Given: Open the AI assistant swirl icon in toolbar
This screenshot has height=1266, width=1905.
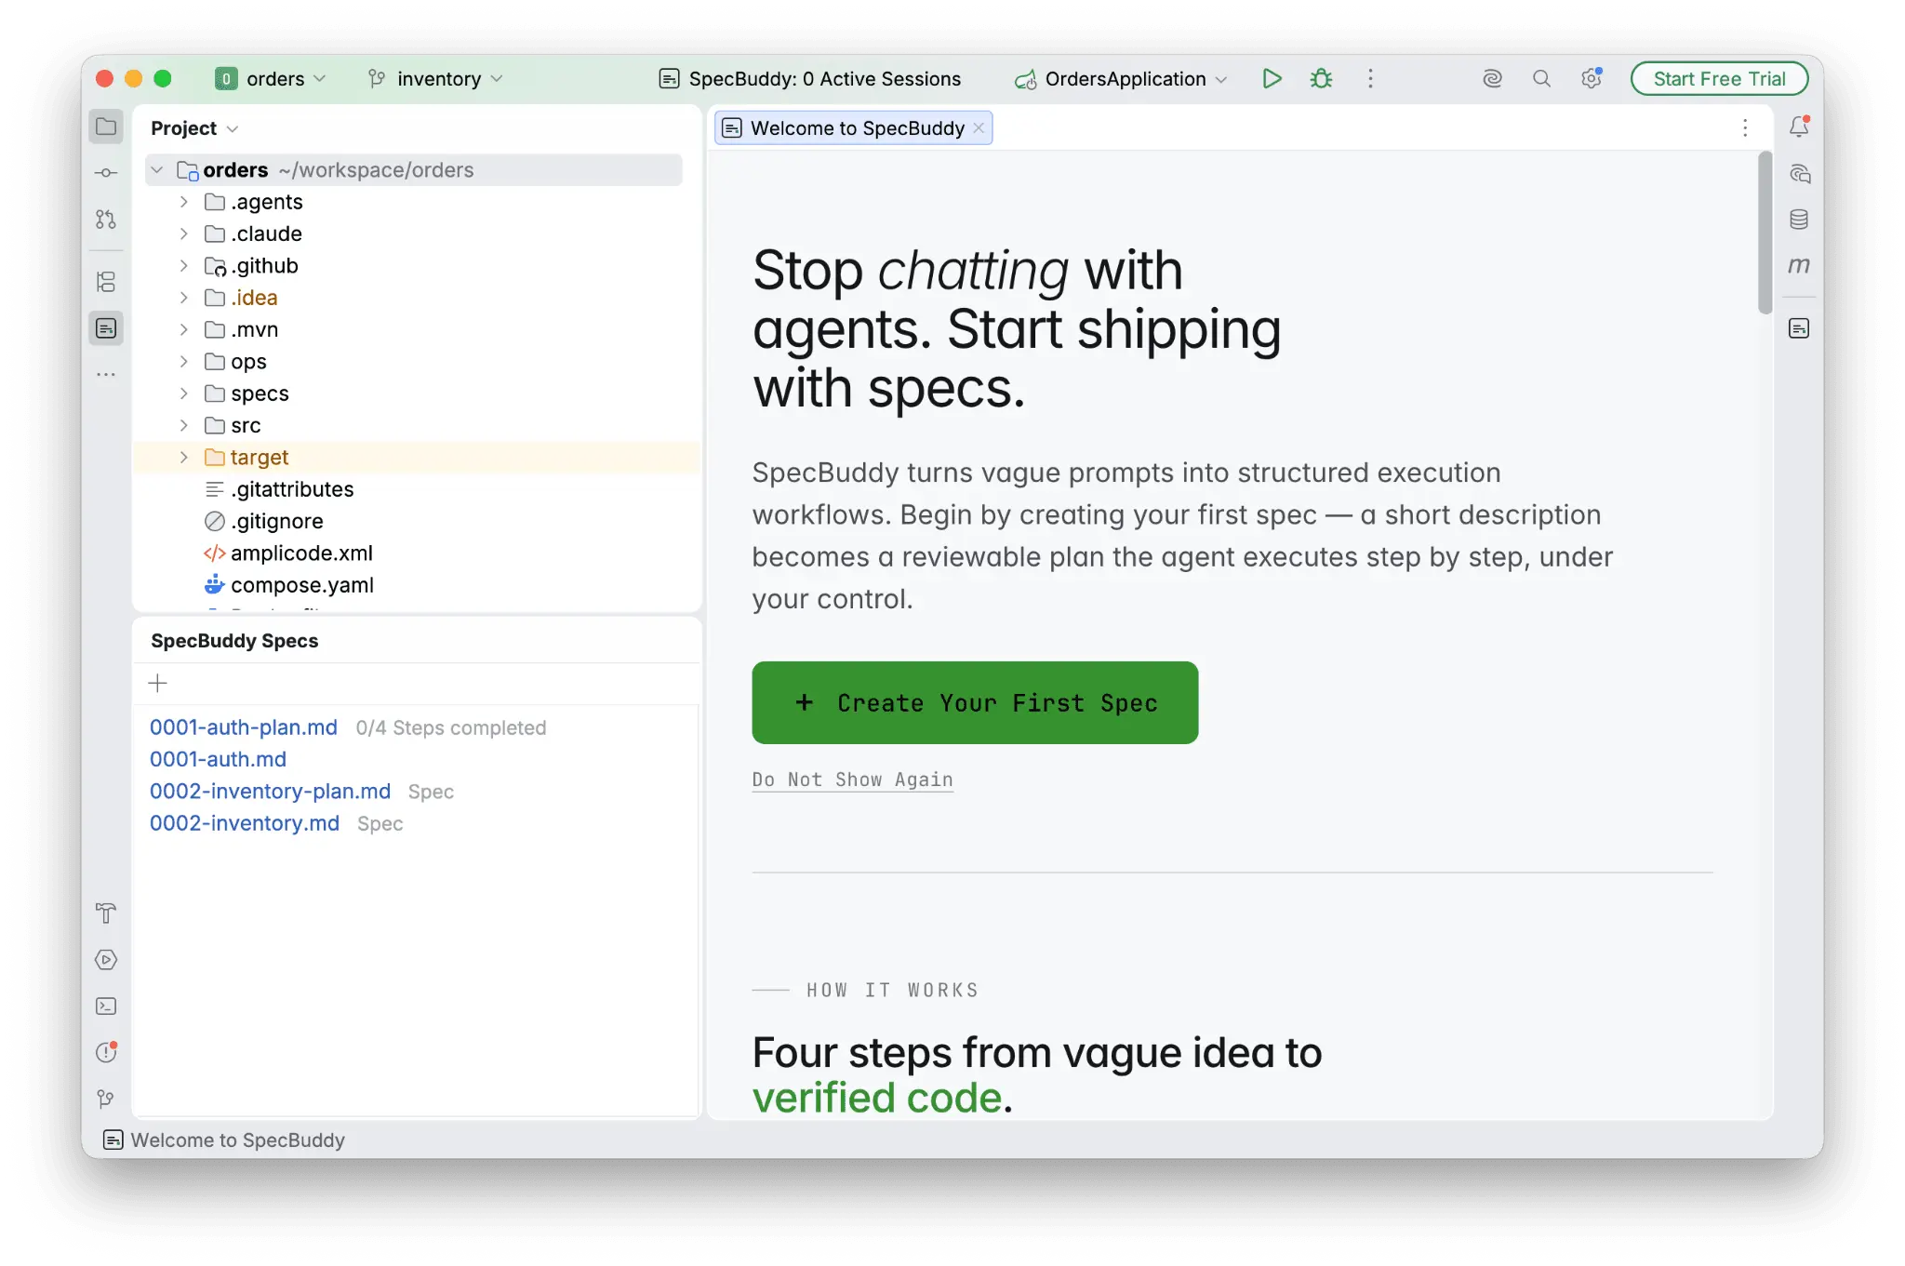Looking at the screenshot, I should (x=1492, y=79).
